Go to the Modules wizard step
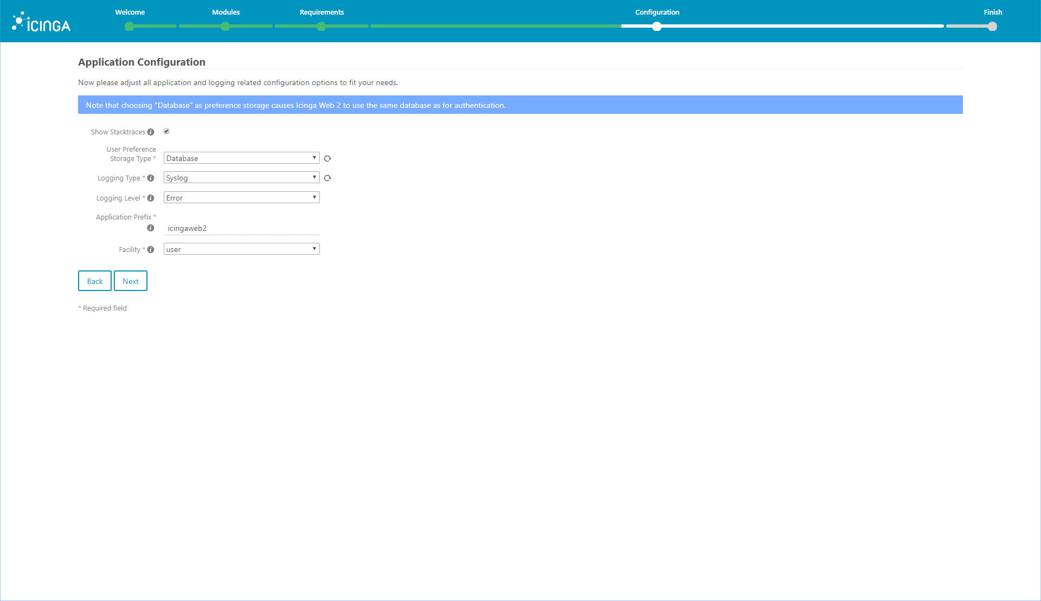 coord(226,12)
